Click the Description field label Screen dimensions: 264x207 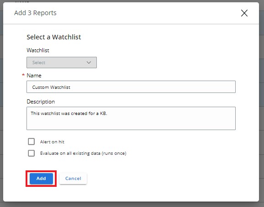(x=41, y=102)
